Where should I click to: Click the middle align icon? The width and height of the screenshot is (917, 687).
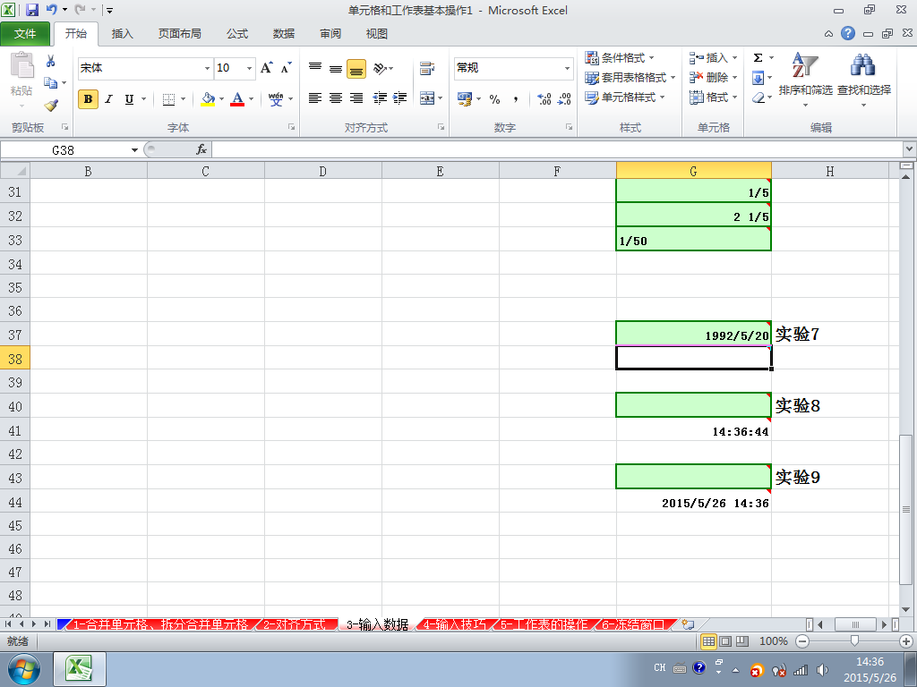[x=336, y=68]
